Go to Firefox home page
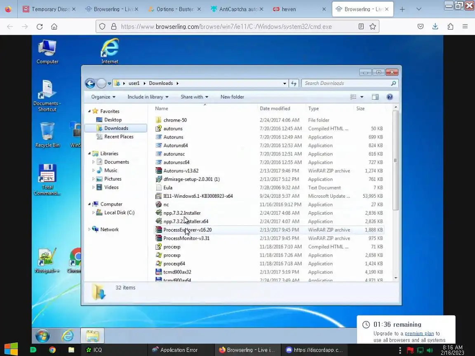The height and width of the screenshot is (356, 475). click(x=54, y=27)
